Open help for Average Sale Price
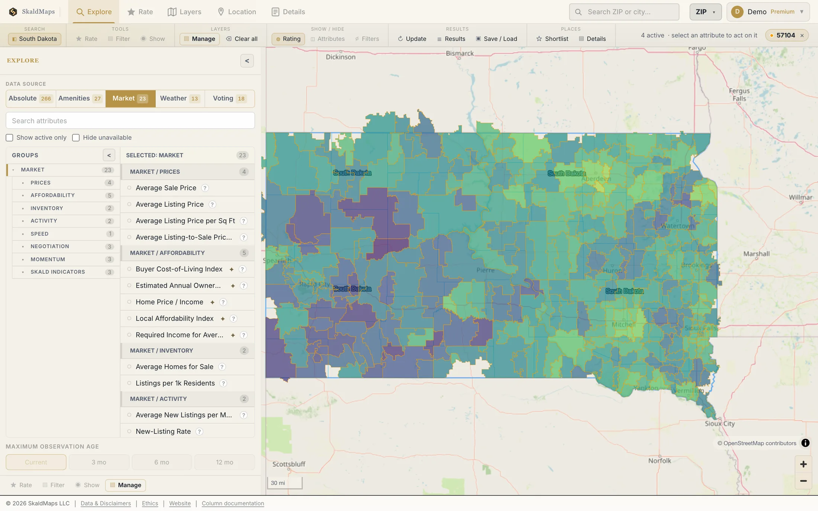Viewport: 818px width, 511px height. [205, 188]
